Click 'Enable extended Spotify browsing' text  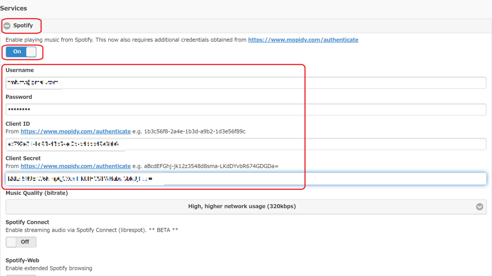click(49, 268)
